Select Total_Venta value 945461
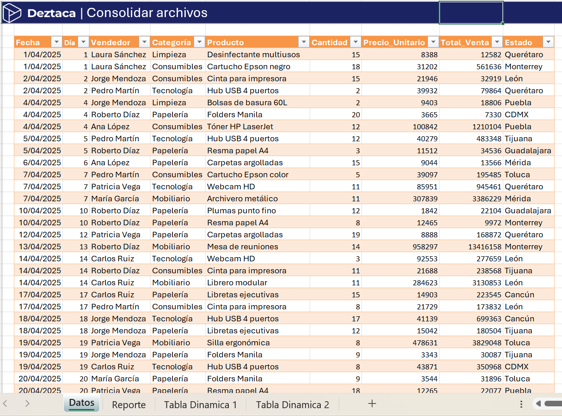562x416 pixels. click(471, 187)
